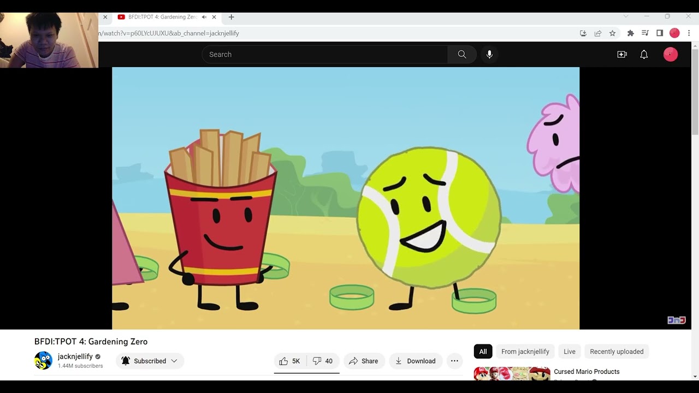This screenshot has height=393, width=699.
Task: Click the 1.44M subscribers text
Action: (x=80, y=366)
